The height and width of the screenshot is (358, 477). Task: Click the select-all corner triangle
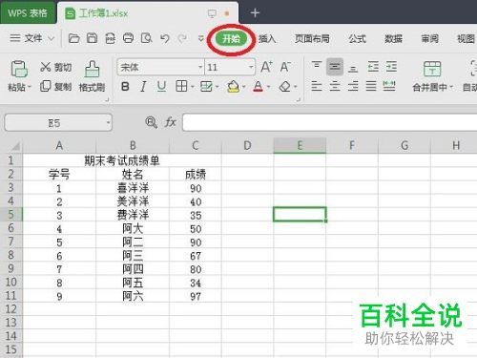coord(15,146)
